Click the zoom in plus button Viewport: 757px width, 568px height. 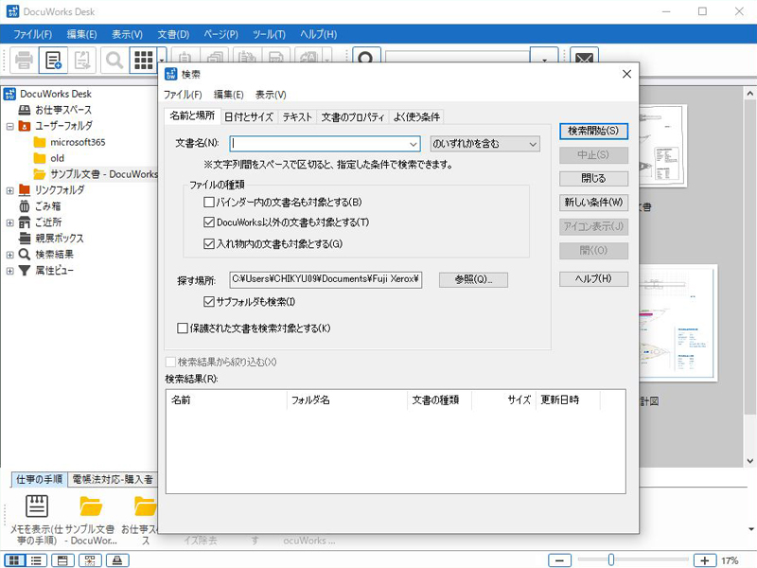pos(705,560)
